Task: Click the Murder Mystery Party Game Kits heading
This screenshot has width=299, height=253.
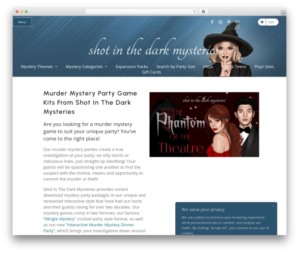Action: click(90, 102)
